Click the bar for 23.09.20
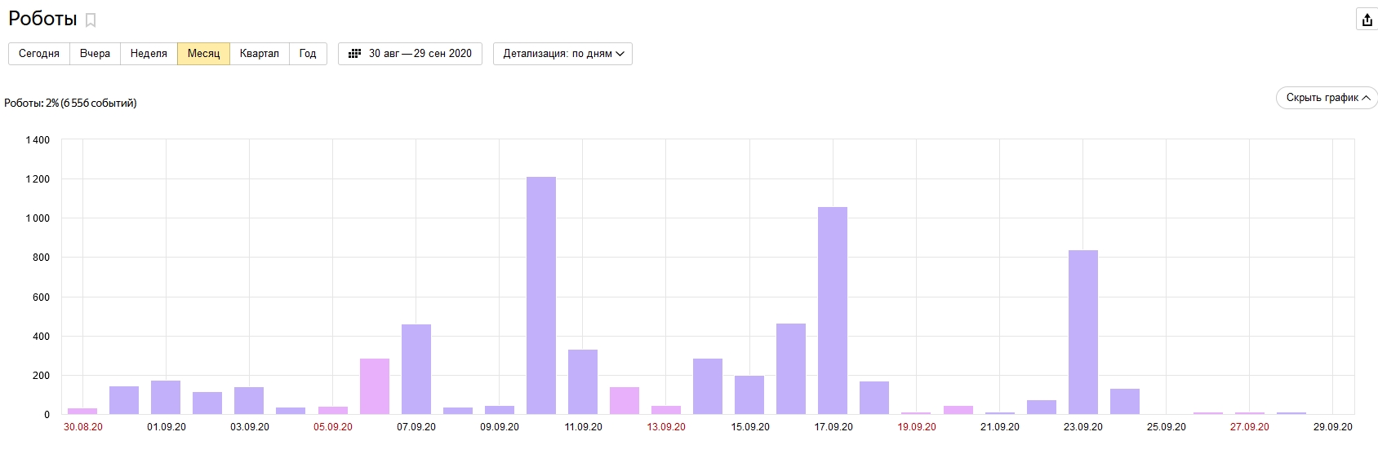The image size is (1378, 467). click(x=1082, y=332)
